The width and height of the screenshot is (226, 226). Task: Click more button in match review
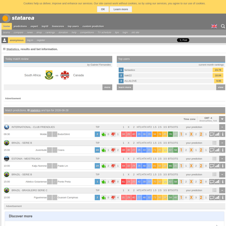point(107,87)
